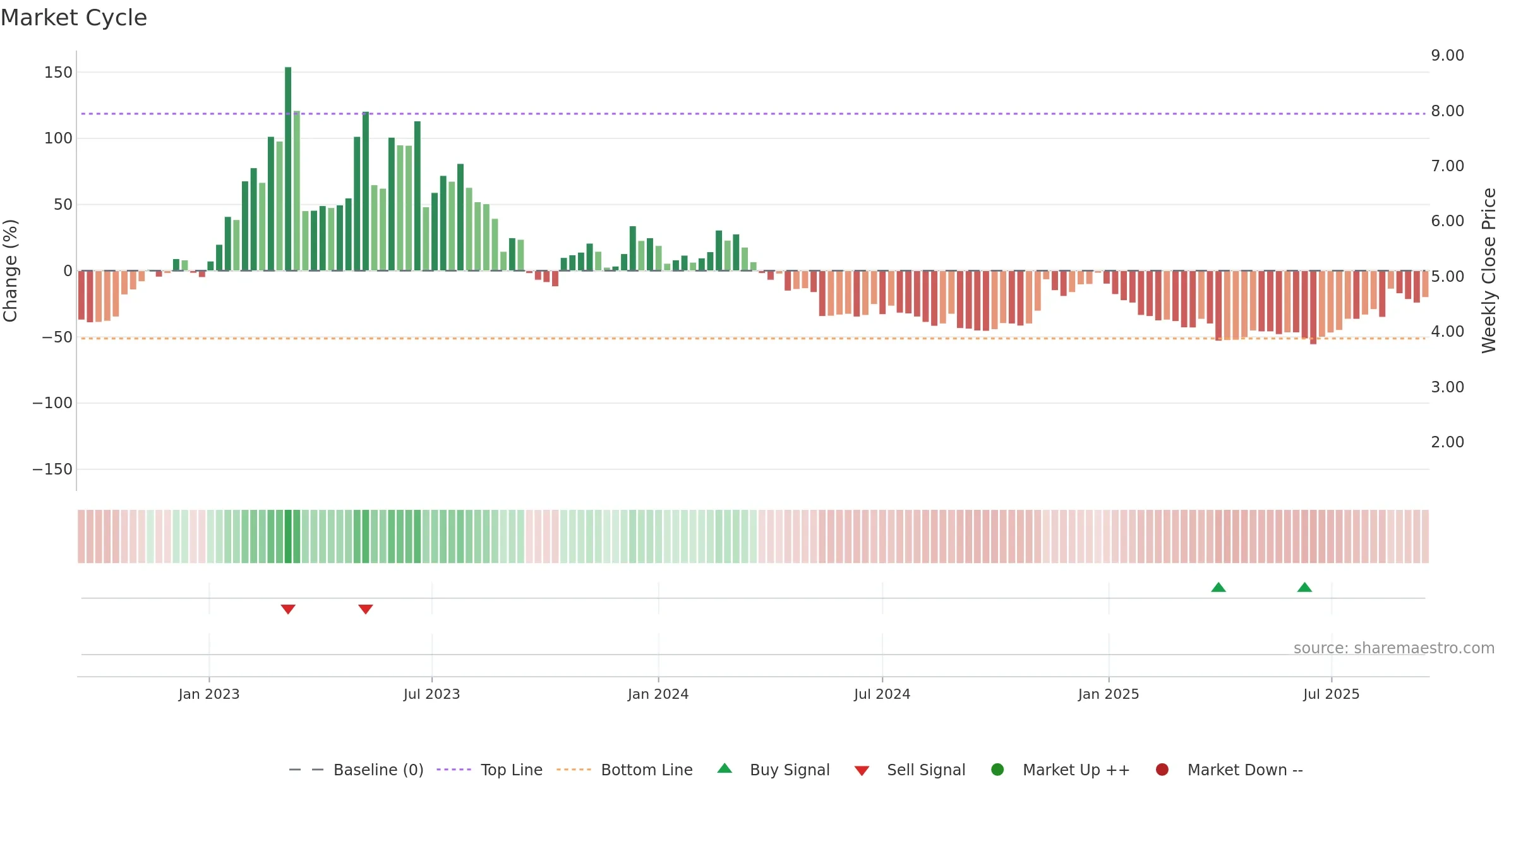Click the green Market Up circle legend icon
Screen dimensions: 1516x853
pyautogui.click(x=997, y=770)
